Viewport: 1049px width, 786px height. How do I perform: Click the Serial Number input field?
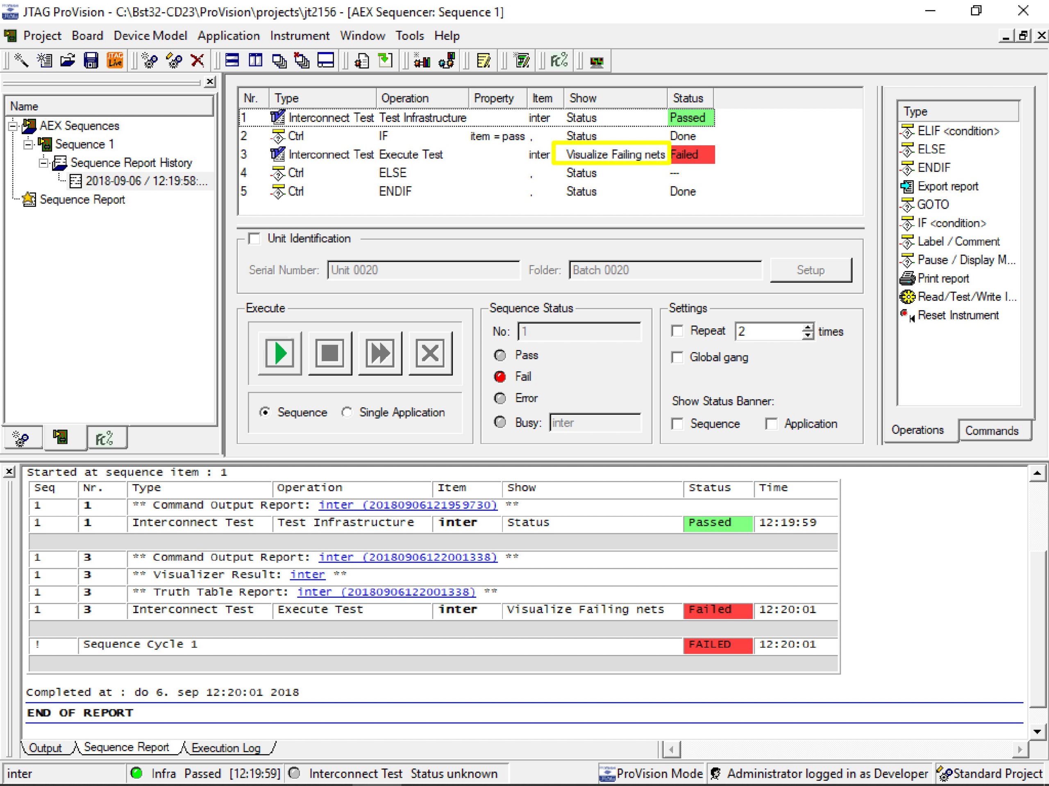(423, 270)
